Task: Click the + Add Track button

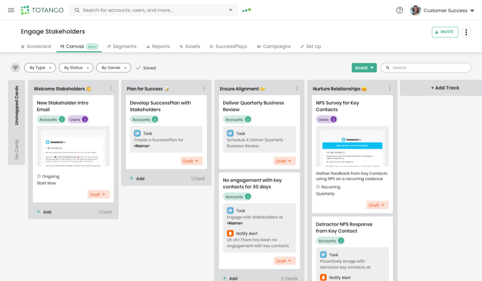Action: coord(445,88)
